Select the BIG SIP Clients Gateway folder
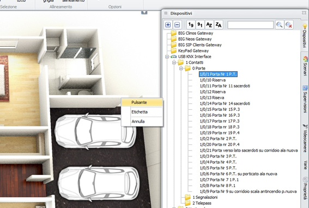 coord(199,45)
